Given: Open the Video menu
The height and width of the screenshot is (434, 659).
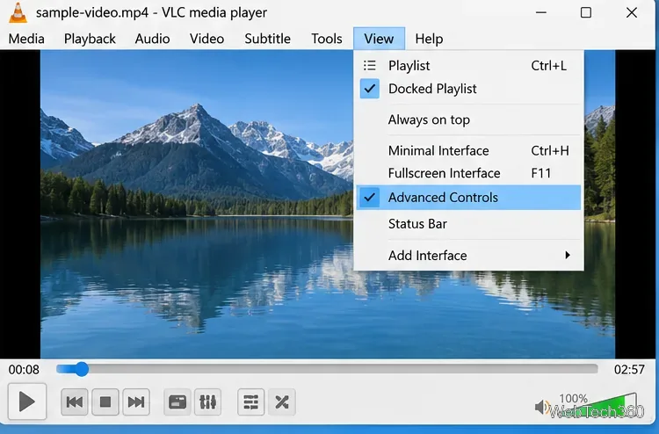Looking at the screenshot, I should click(x=206, y=39).
